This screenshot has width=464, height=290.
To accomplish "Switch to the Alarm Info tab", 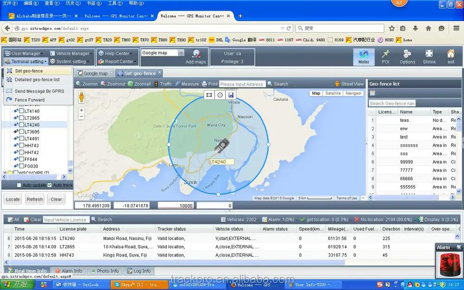I will (69, 271).
